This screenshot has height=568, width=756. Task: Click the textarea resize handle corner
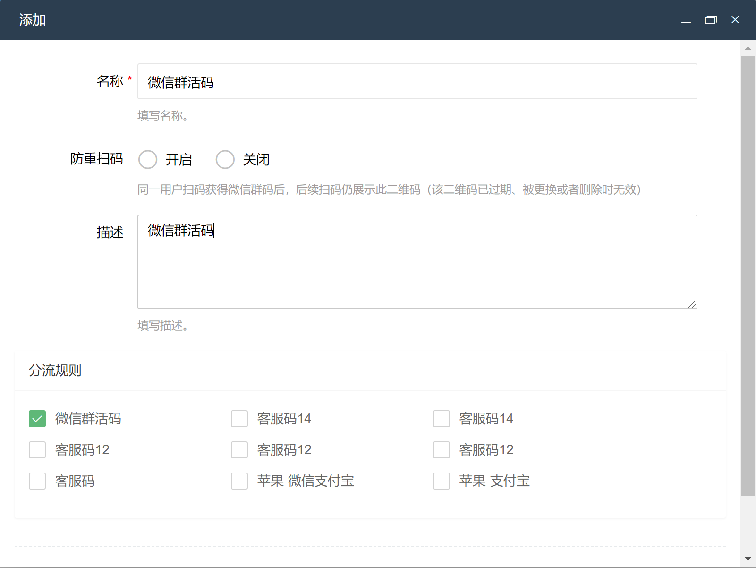692,304
